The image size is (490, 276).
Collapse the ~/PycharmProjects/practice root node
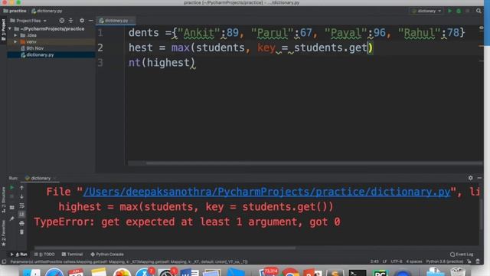[10, 29]
